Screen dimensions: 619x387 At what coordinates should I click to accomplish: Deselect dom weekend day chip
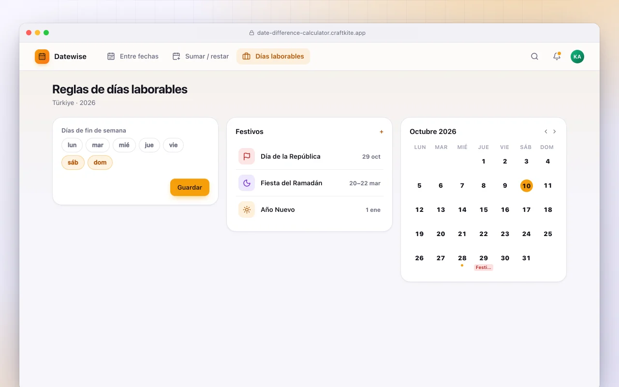[x=100, y=163]
